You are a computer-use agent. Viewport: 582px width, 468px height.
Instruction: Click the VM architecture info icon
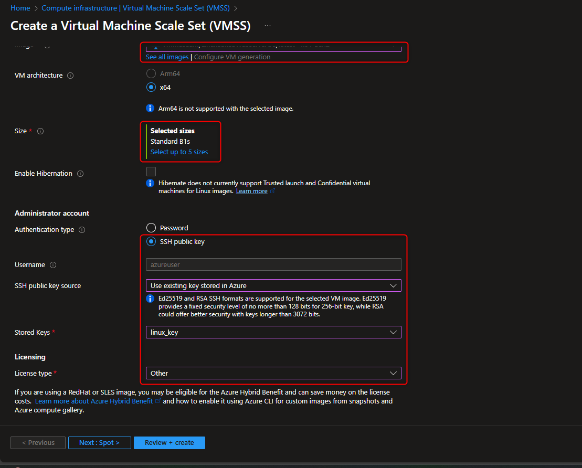tap(69, 75)
